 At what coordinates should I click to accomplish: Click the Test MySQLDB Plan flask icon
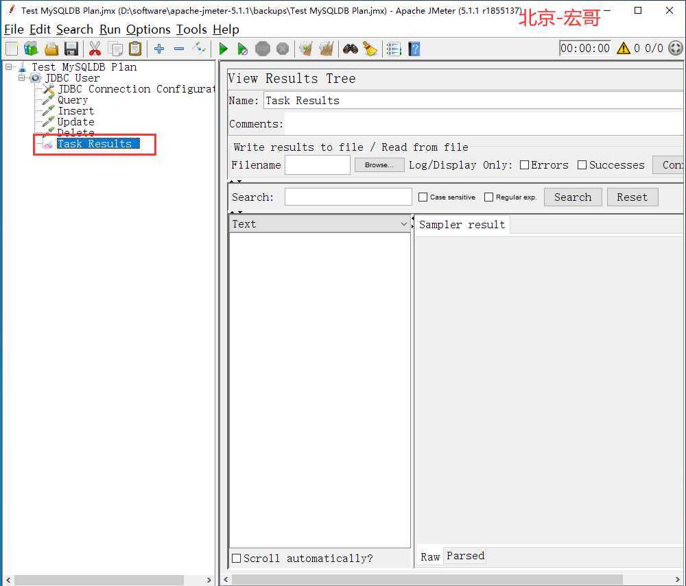click(23, 67)
